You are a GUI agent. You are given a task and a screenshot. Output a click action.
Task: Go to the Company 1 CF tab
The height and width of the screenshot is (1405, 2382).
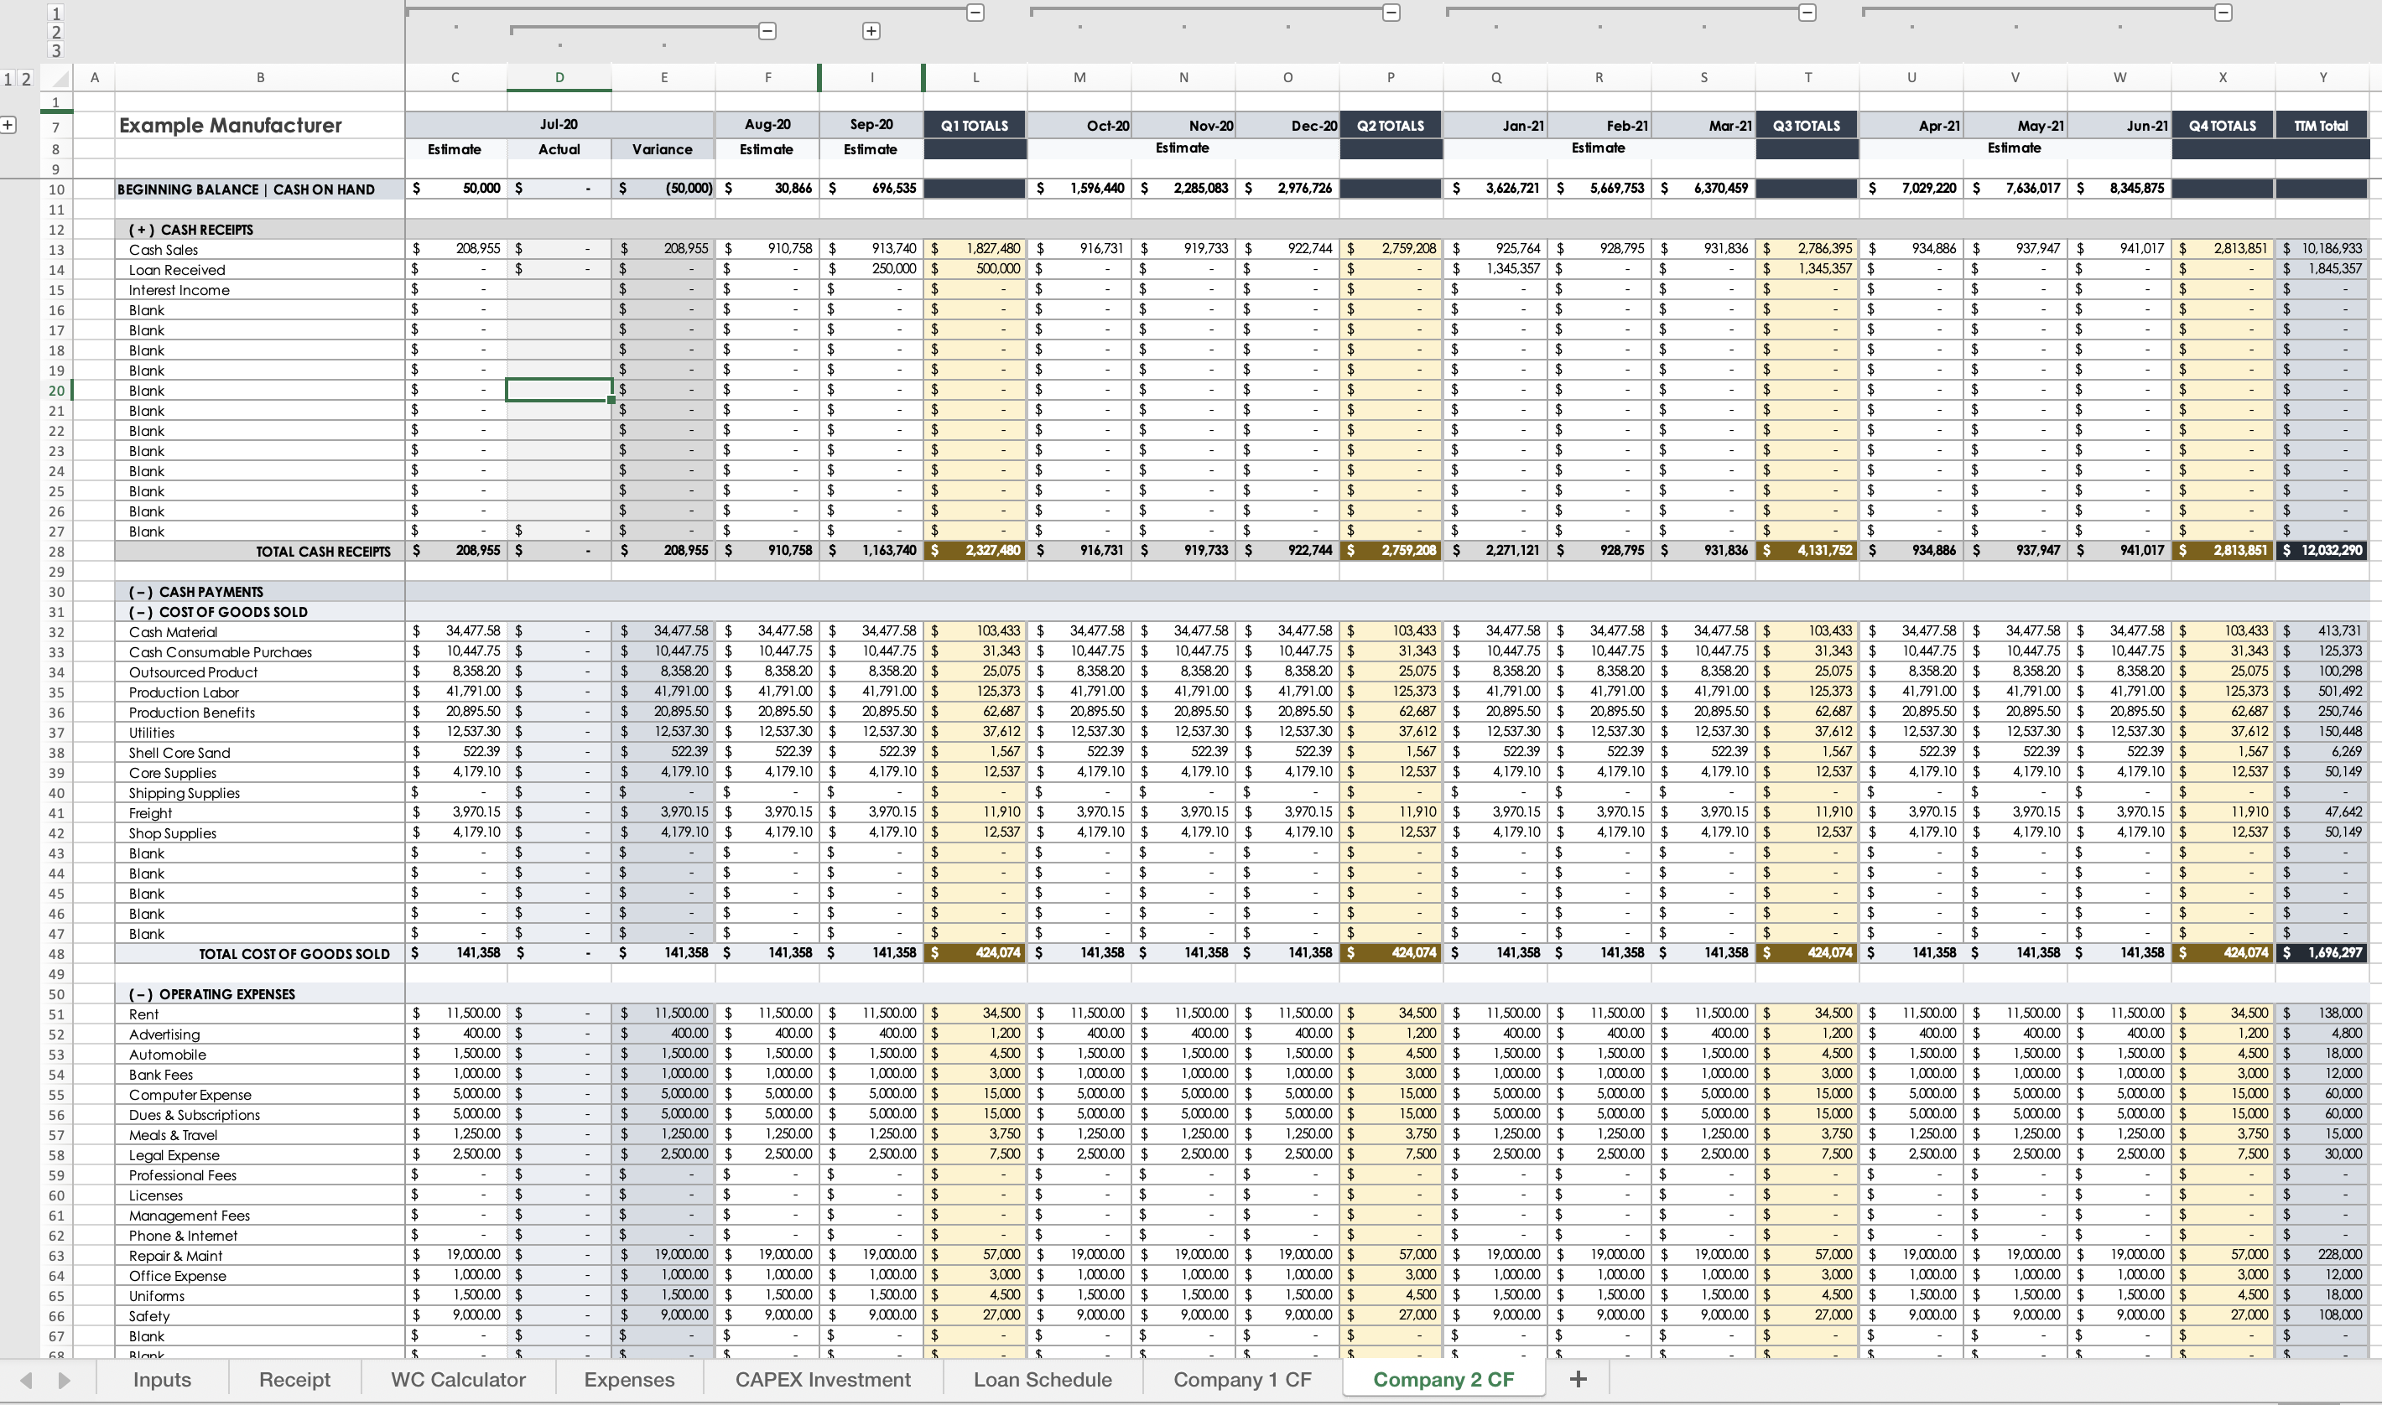coord(1241,1380)
